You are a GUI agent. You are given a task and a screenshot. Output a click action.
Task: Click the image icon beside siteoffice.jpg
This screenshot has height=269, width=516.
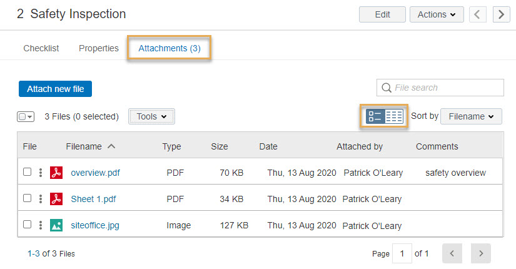coord(56,225)
